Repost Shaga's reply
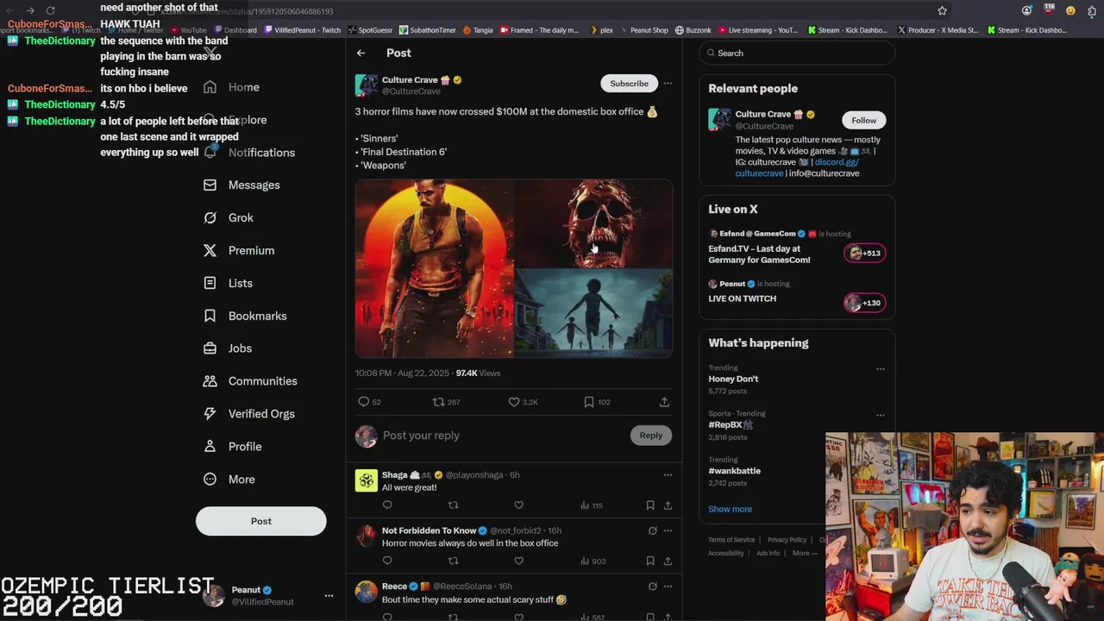 453,505
